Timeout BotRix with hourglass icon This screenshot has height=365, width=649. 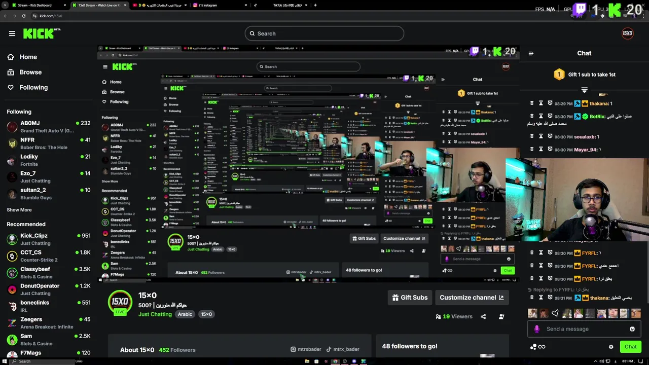coord(541,116)
